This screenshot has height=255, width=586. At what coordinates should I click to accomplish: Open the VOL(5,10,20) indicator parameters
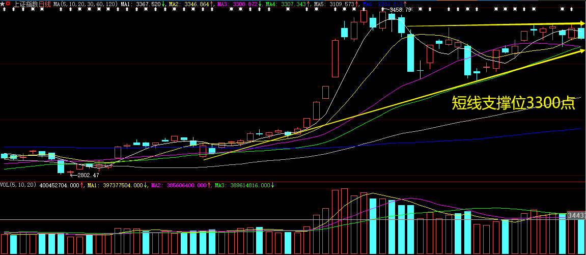[18, 185]
